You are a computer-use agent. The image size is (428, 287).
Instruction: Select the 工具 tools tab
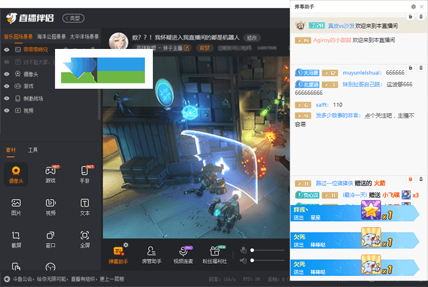[x=33, y=150]
